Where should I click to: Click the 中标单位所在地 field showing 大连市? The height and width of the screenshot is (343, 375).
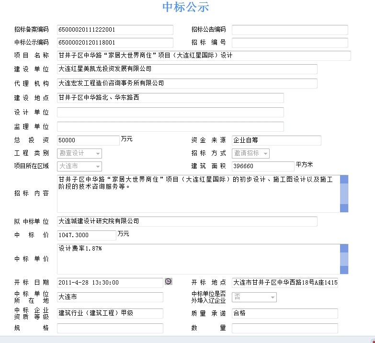click(110, 297)
